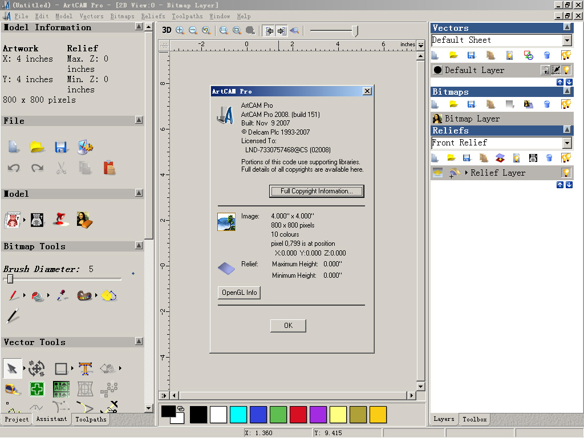This screenshot has height=438, width=584.
Task: Toggle all vector layers visibility bulbs
Action: [566, 55]
